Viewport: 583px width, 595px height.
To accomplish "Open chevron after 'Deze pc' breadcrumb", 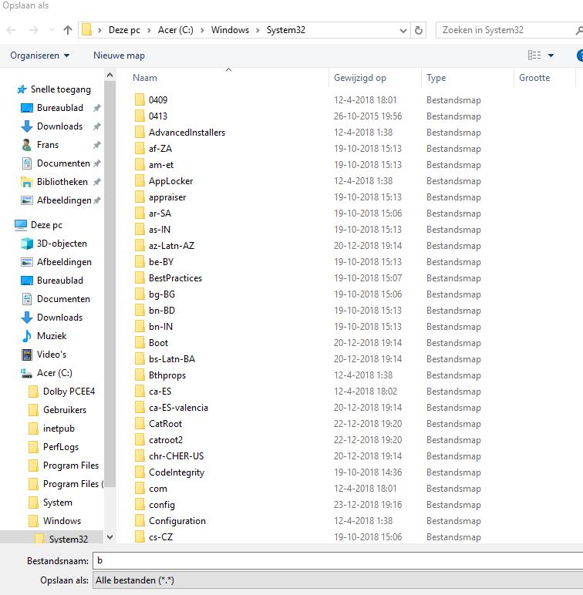I will click(149, 30).
